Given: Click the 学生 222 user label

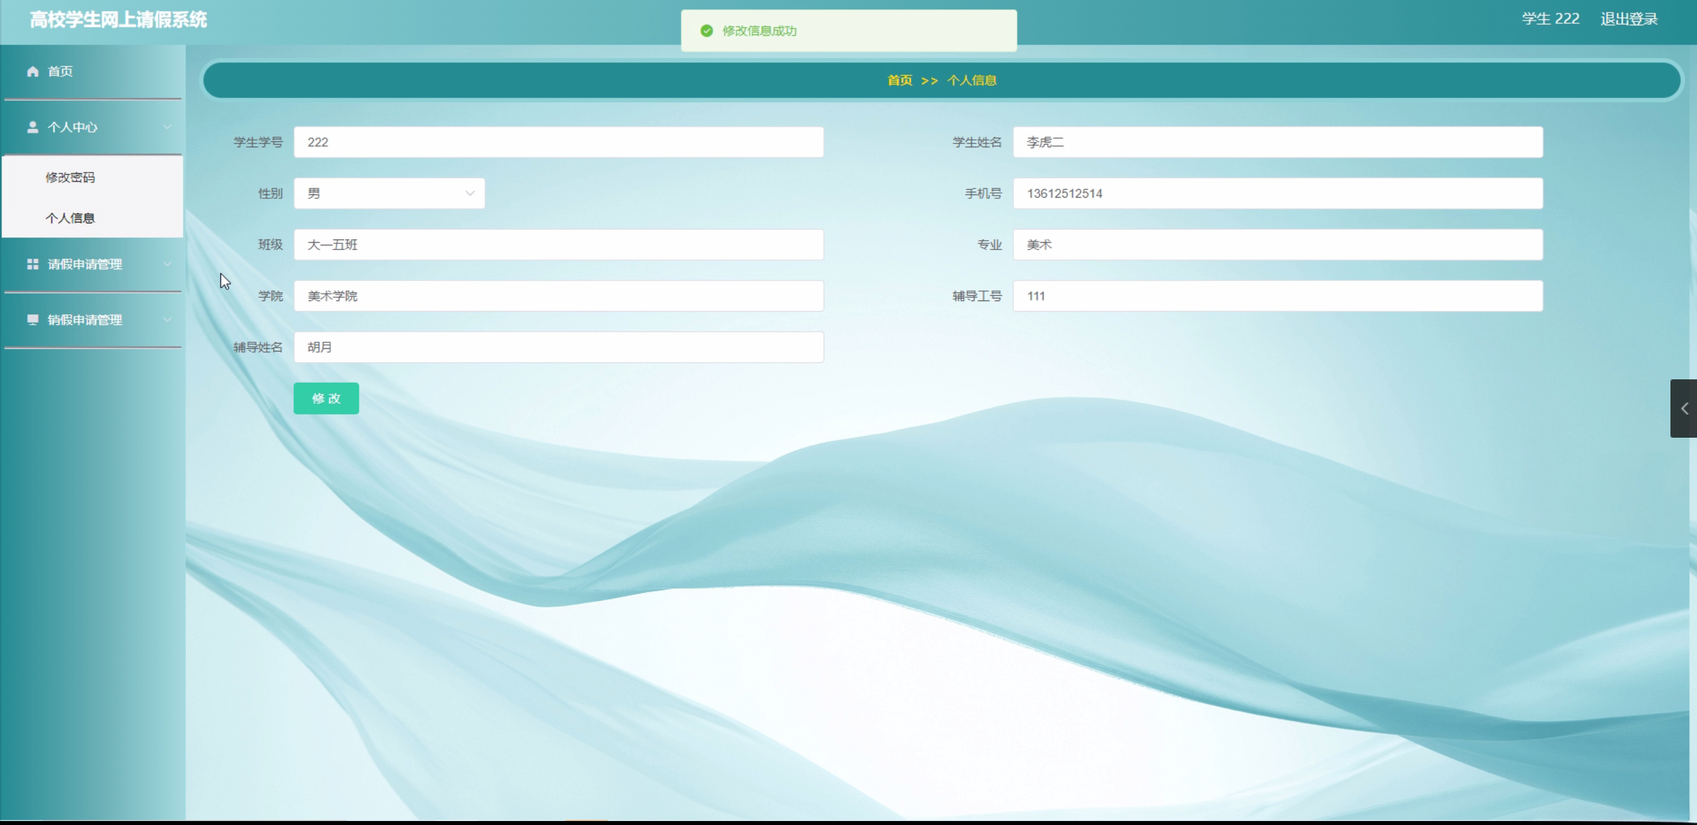Looking at the screenshot, I should (x=1550, y=19).
